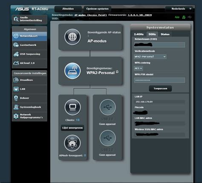Click the USB 3.0 device icon
The height and width of the screenshot is (183, 202).
107,107
